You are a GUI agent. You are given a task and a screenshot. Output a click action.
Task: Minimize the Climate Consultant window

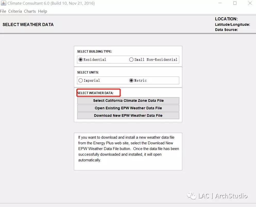coord(220,3)
